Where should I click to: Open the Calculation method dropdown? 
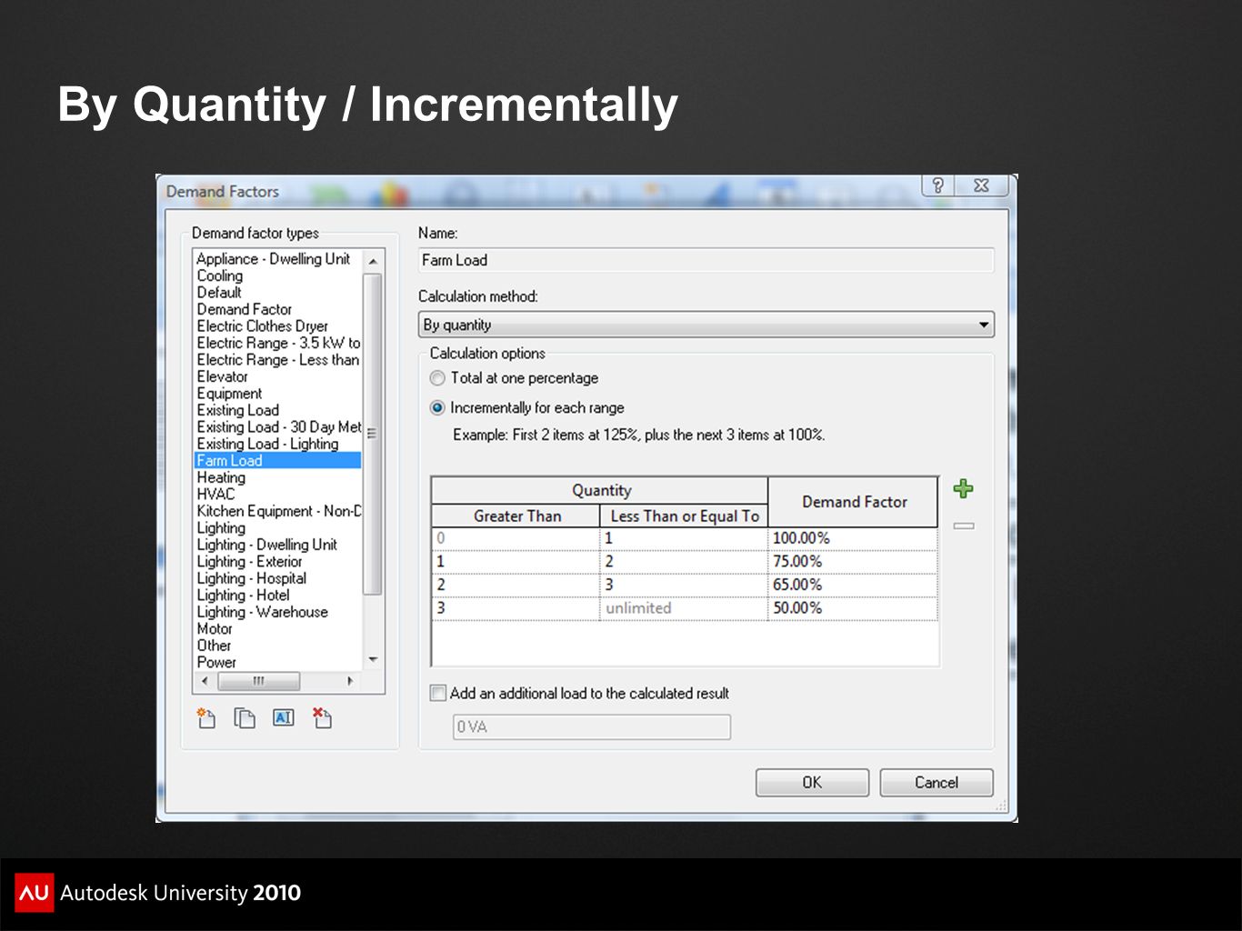click(x=706, y=325)
